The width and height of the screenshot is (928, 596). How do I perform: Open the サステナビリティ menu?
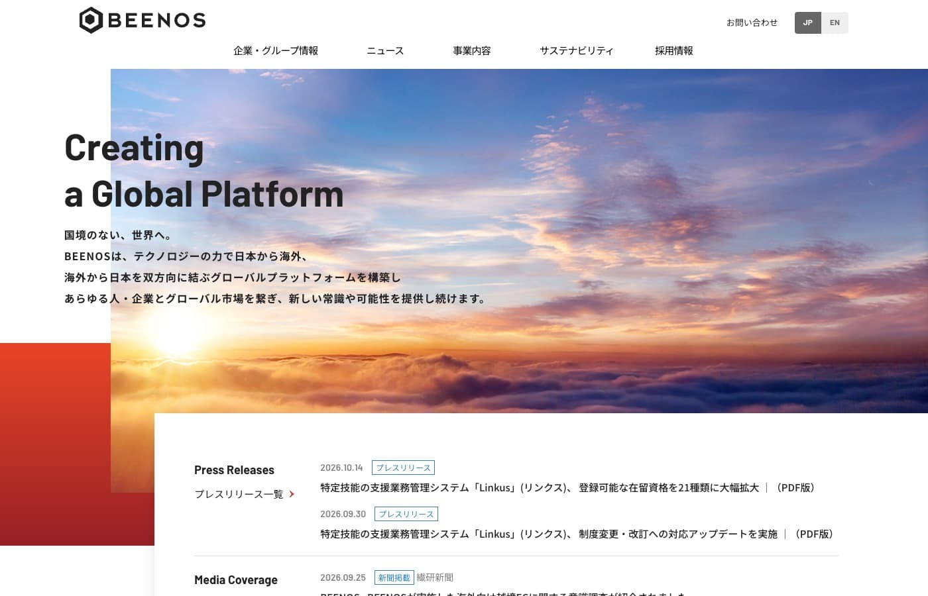coord(577,50)
